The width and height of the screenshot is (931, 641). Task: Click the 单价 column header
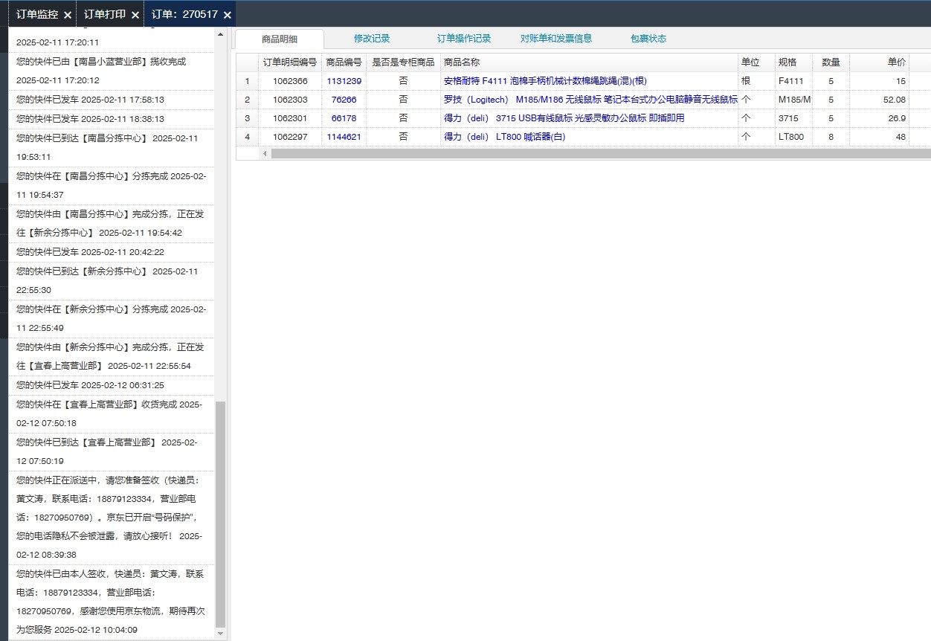879,62
